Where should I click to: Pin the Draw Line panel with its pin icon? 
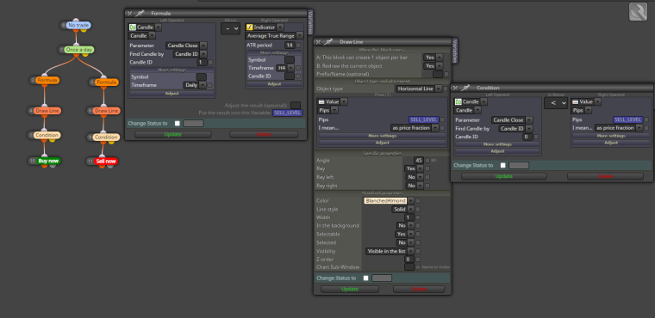[329, 41]
